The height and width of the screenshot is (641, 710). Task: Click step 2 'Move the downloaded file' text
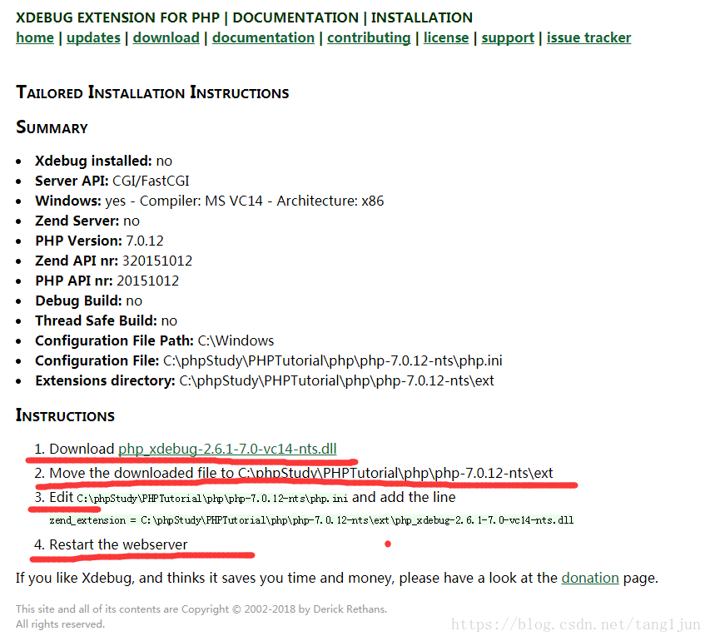[301, 473]
